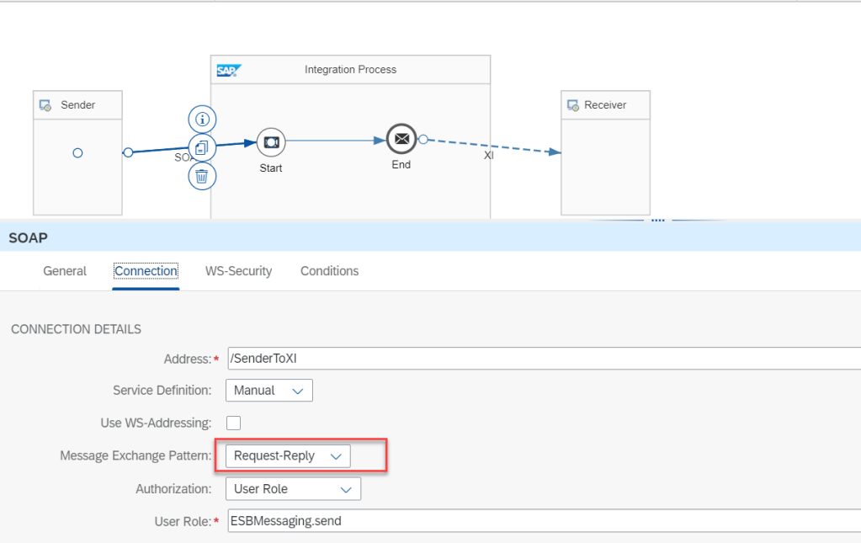The width and height of the screenshot is (861, 543).
Task: Click the information icon on the SOAP connection
Action: pyautogui.click(x=202, y=119)
